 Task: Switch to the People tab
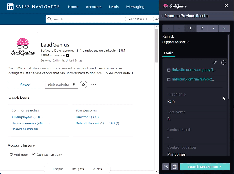[58, 169]
